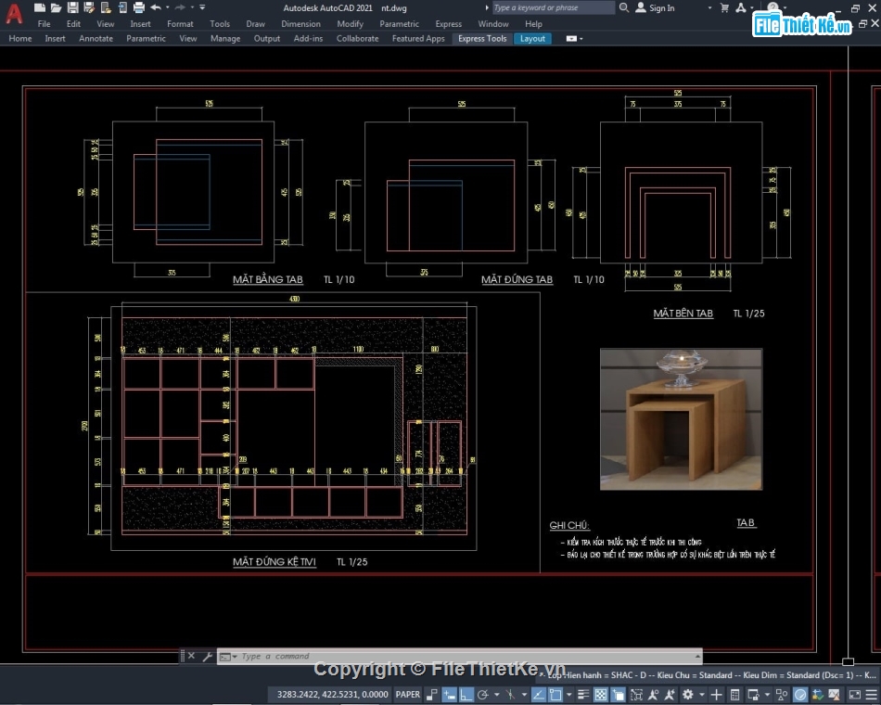Toggle isometric drafting in status bar
Image resolution: width=881 pixels, height=705 pixels.
pos(510,694)
